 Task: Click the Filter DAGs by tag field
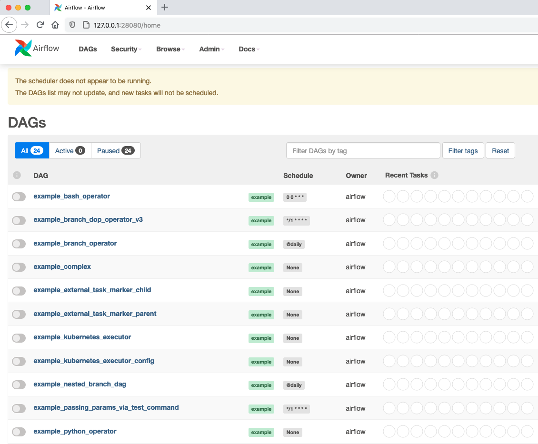363,151
